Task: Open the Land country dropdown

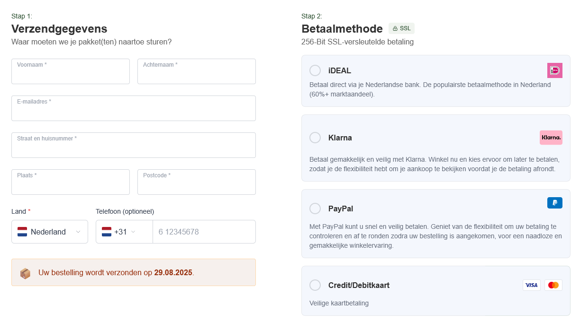Action: point(50,232)
